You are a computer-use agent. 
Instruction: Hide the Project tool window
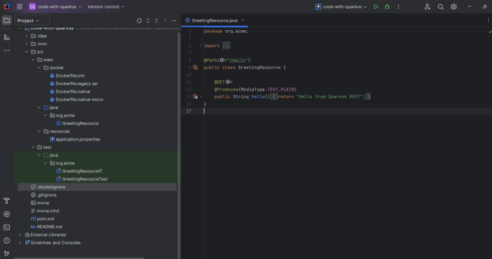pos(174,21)
